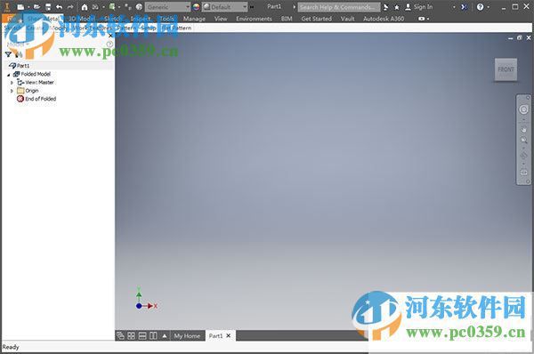Click the Save disk icon
This screenshot has height=354, width=534.
click(48, 7)
